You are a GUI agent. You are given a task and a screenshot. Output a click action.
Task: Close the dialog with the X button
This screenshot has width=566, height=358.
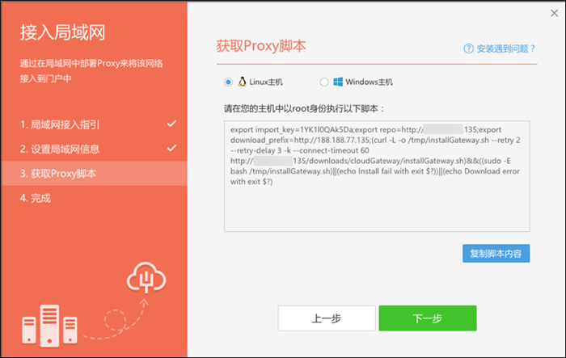tap(555, 14)
